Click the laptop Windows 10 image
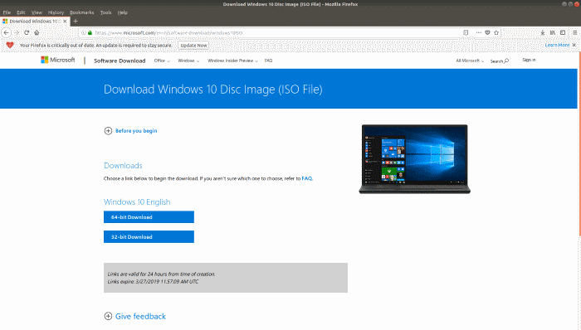This screenshot has height=330, width=581. pos(415,159)
